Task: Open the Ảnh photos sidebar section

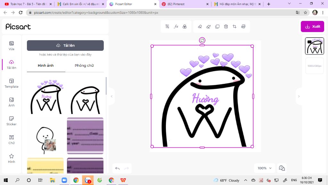Action: [x=12, y=102]
